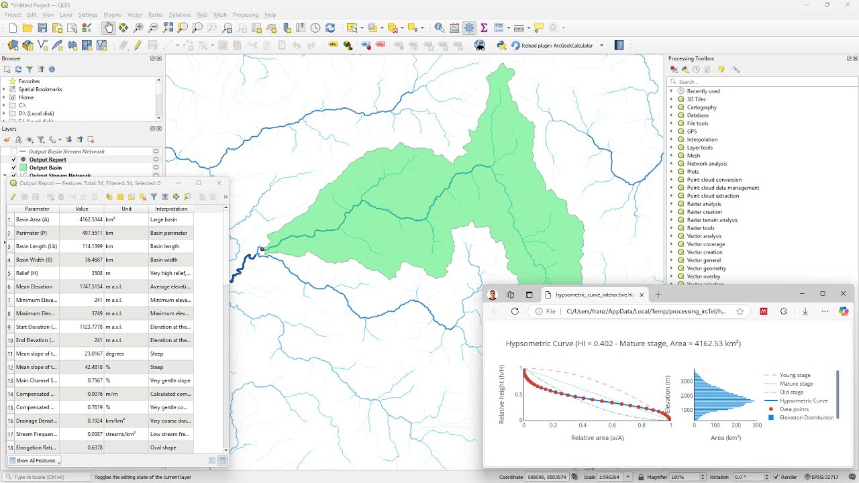Image resolution: width=859 pixels, height=483 pixels.
Task: Click the Zoom In magnifier tool
Action: click(138, 28)
